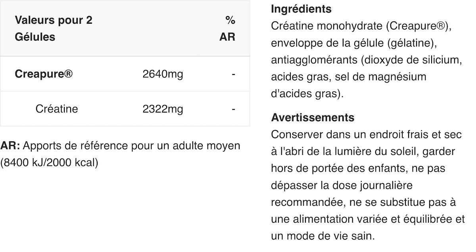Click the 2322mg value
The height and width of the screenshot is (252, 476).
pos(163,109)
